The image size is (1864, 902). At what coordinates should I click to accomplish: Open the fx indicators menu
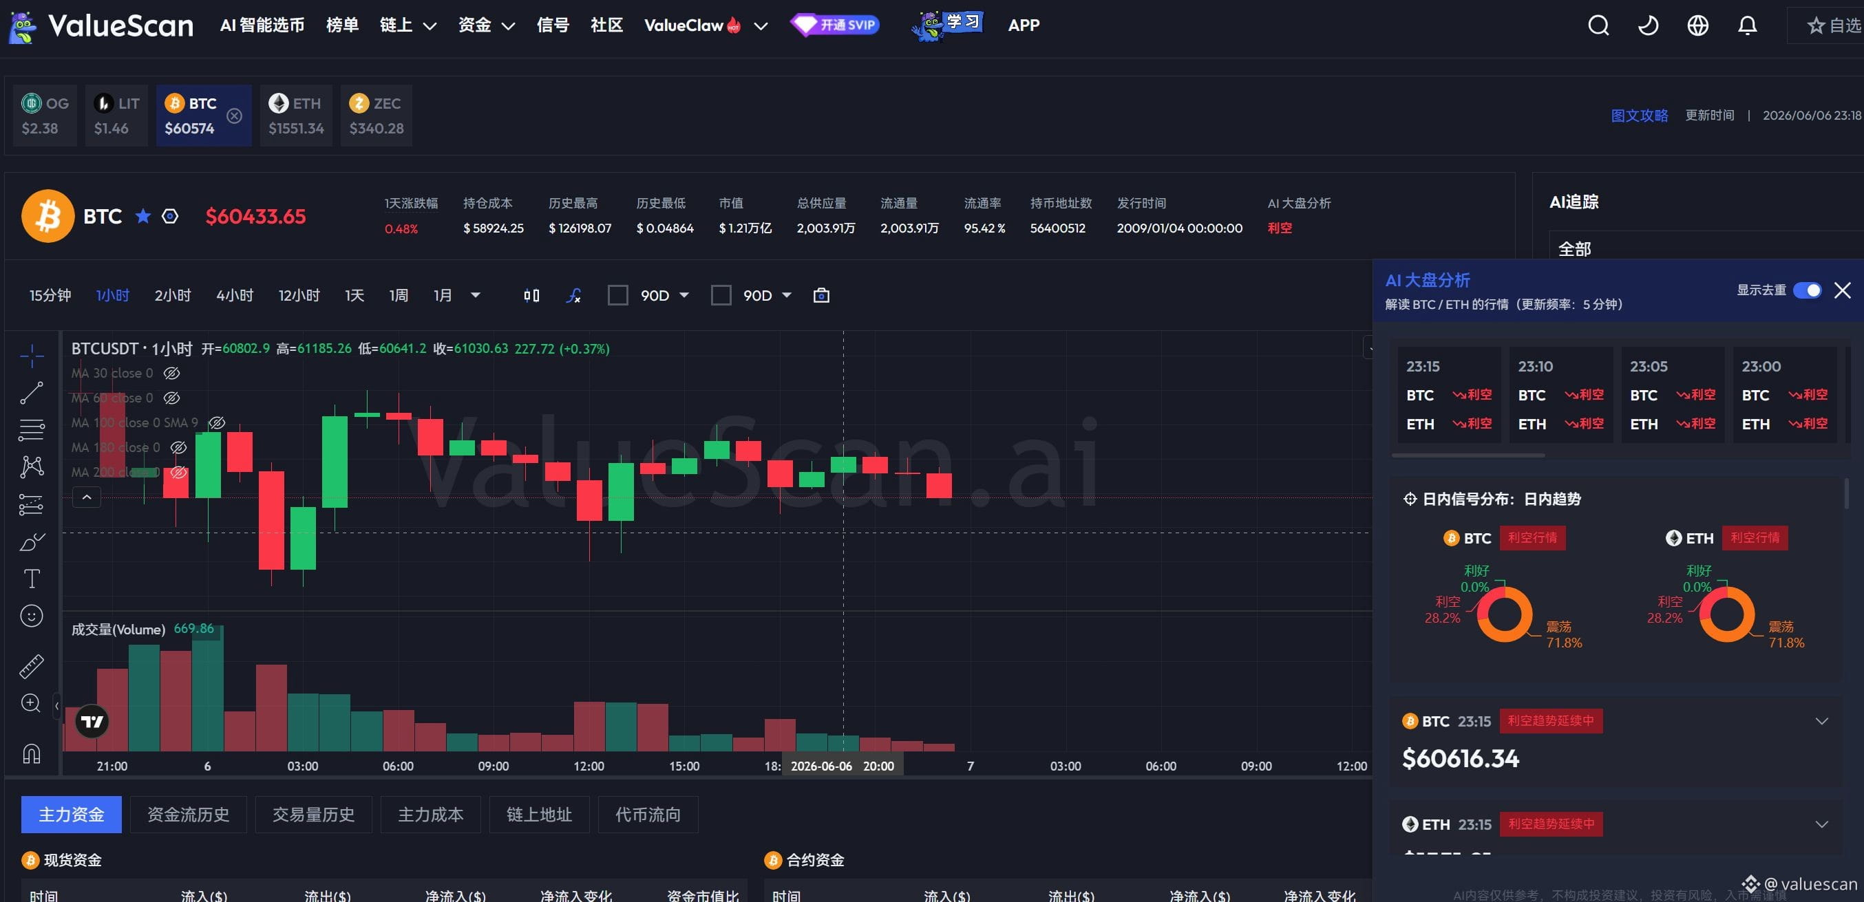(573, 295)
